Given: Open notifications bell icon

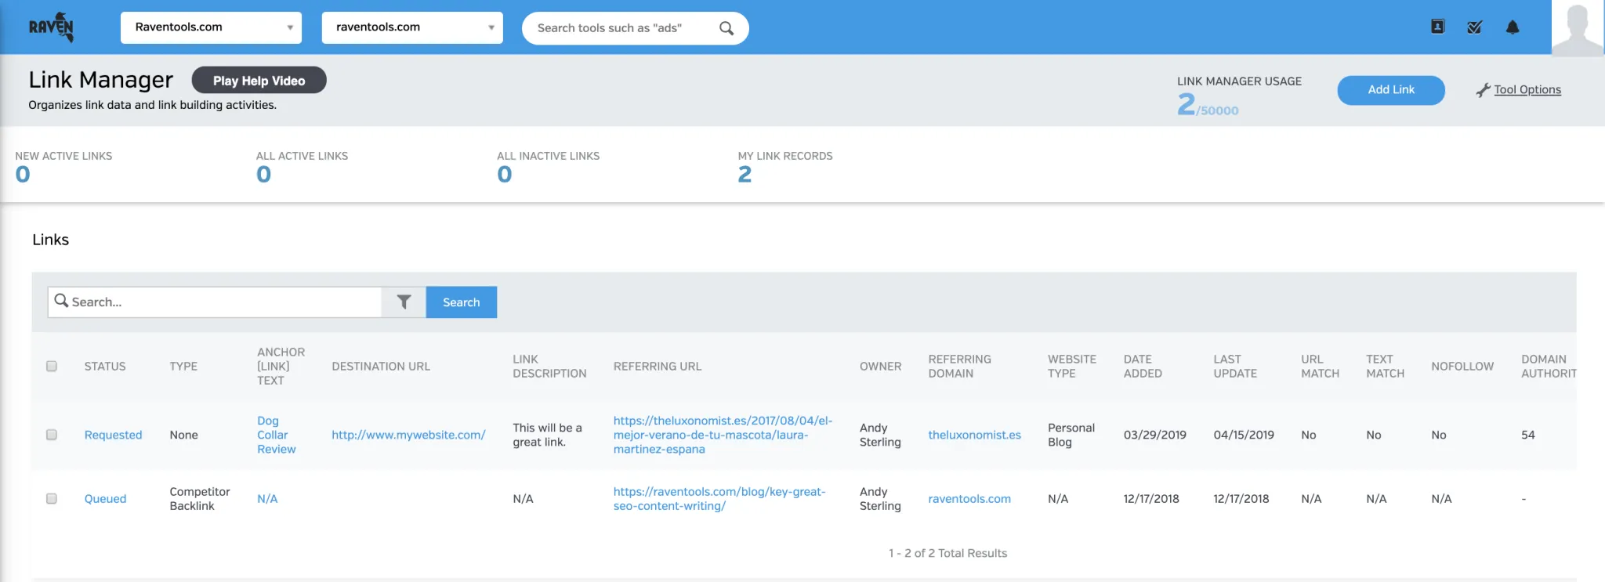Looking at the screenshot, I should (1513, 27).
